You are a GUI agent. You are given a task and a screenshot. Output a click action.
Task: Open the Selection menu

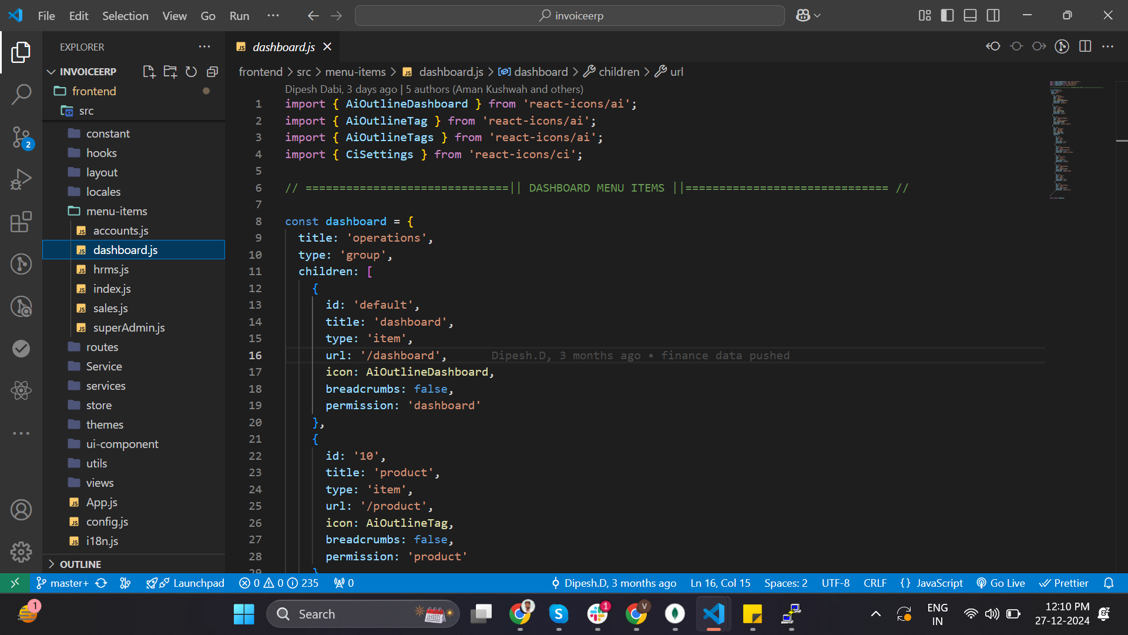125,16
